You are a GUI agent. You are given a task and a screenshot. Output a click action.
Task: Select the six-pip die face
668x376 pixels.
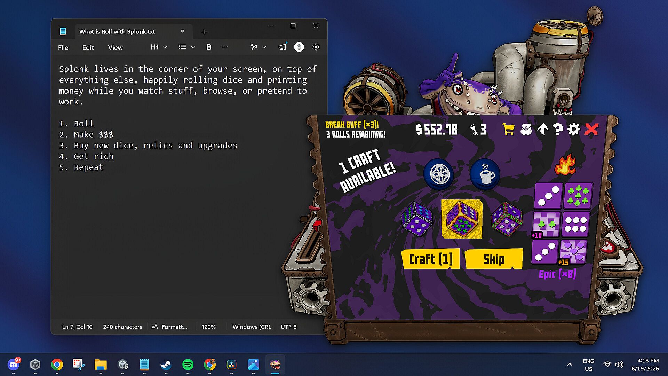[576, 225]
